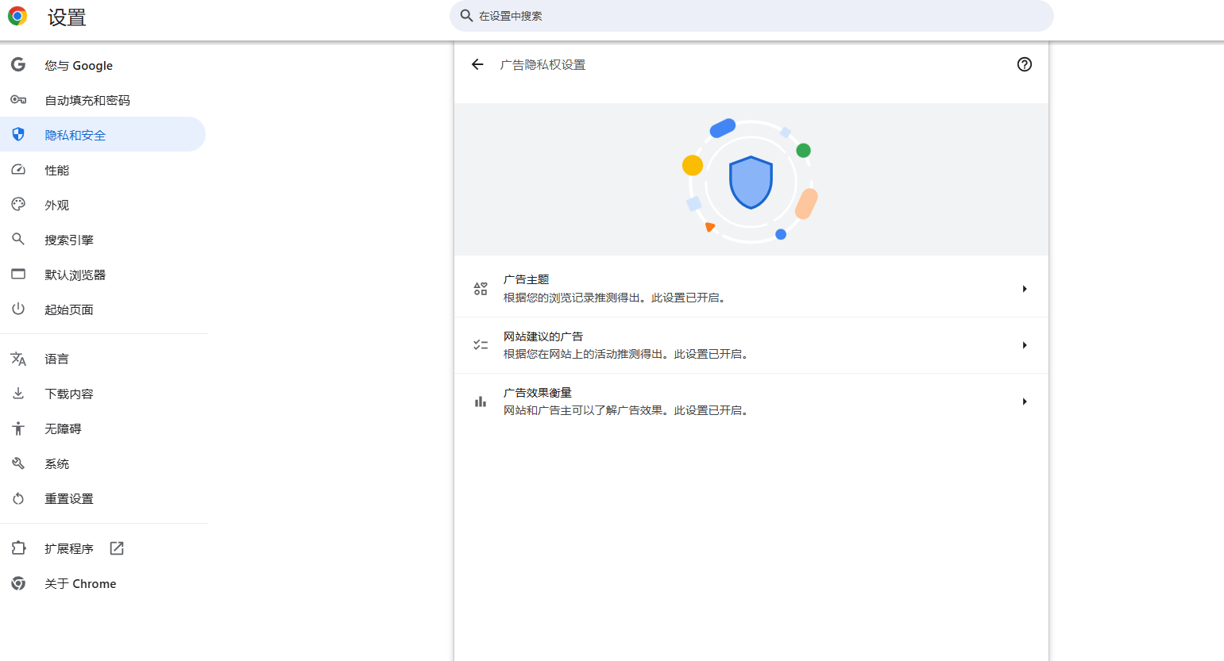Select the 隐私和安全 shield icon in sidebar
This screenshot has width=1224, height=661.
pyautogui.click(x=18, y=134)
